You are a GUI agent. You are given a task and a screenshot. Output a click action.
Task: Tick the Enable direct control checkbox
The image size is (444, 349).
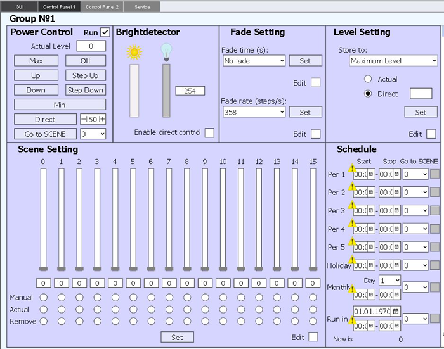[209, 132]
